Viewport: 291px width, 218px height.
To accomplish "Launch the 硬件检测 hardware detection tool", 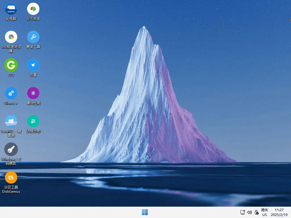I will [33, 93].
